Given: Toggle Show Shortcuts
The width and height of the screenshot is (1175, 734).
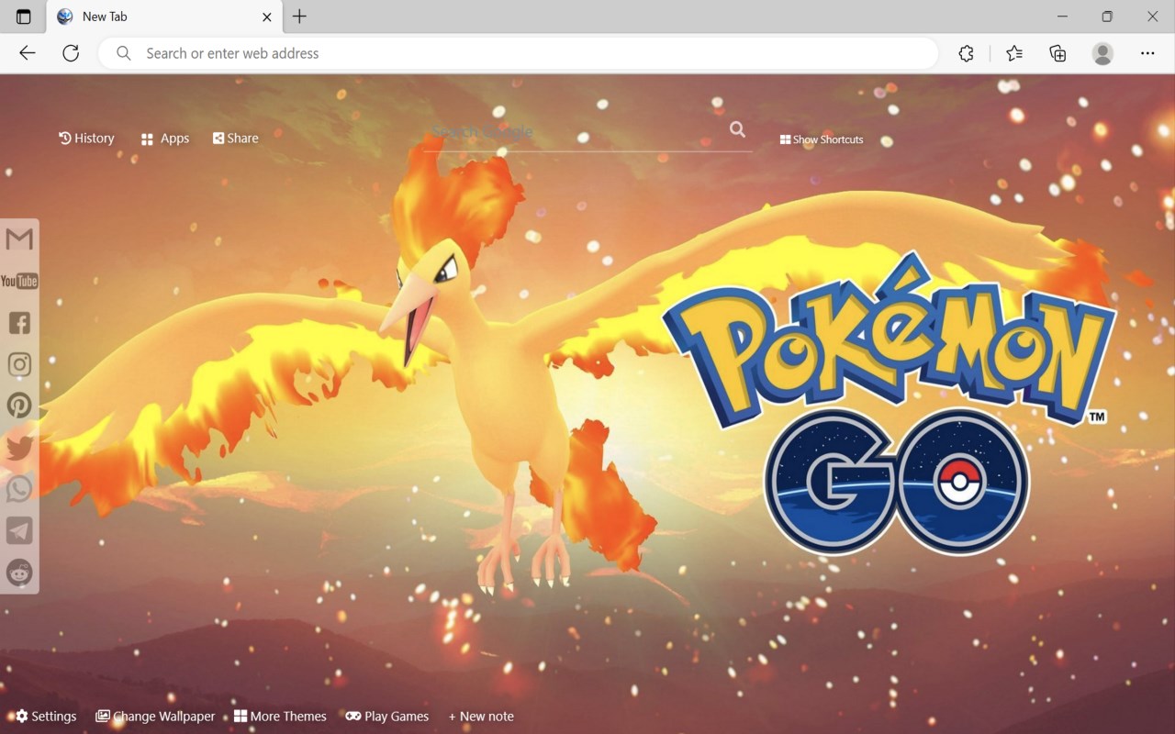Looking at the screenshot, I should [x=822, y=139].
